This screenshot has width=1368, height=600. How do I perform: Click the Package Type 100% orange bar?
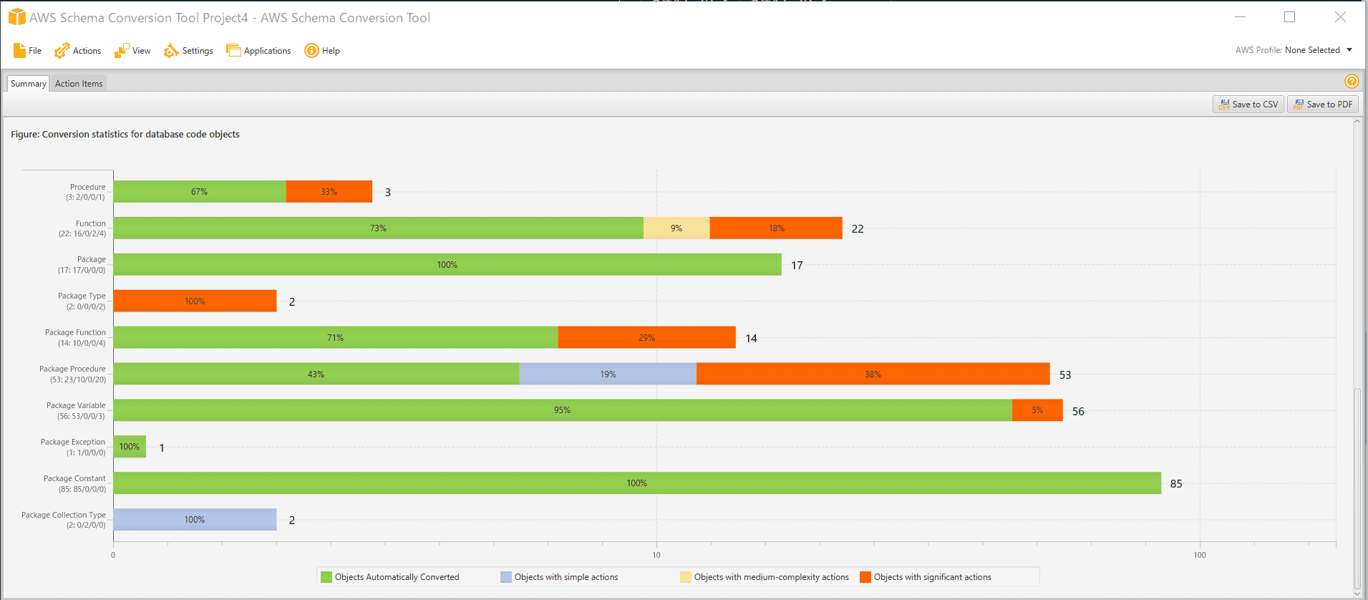[195, 301]
